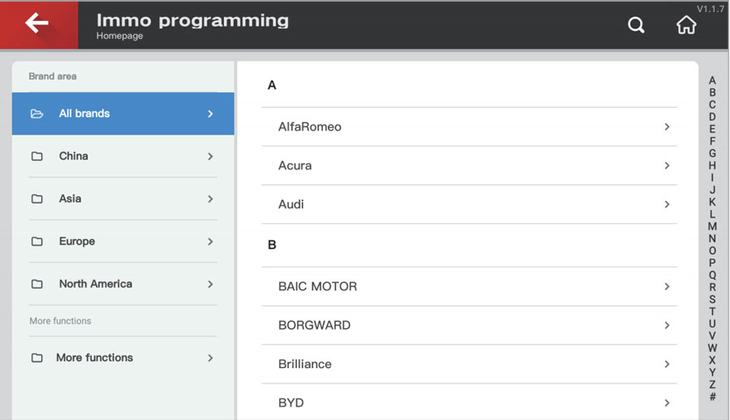Viewport: 730px width, 420px height.
Task: Select the All brands category
Action: 84,114
